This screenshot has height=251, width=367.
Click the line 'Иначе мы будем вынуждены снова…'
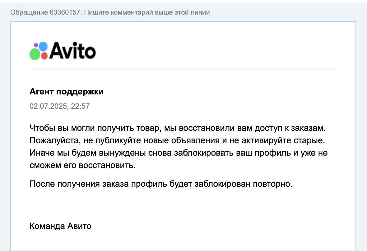[x=179, y=153]
